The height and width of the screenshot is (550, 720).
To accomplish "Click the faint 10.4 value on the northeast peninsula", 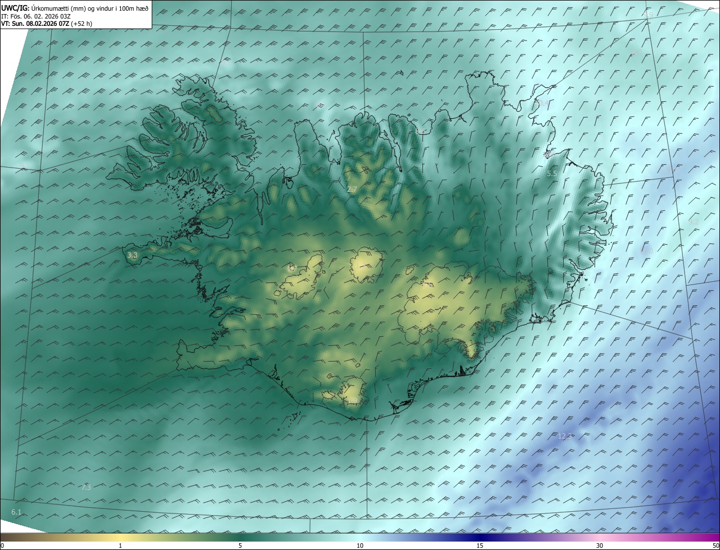I will (x=542, y=103).
